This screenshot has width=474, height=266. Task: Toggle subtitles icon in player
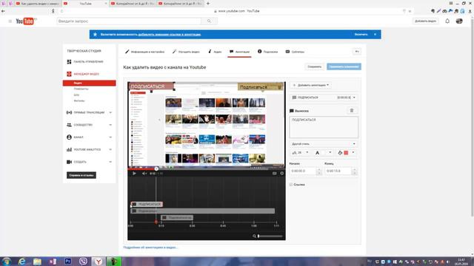point(275,174)
